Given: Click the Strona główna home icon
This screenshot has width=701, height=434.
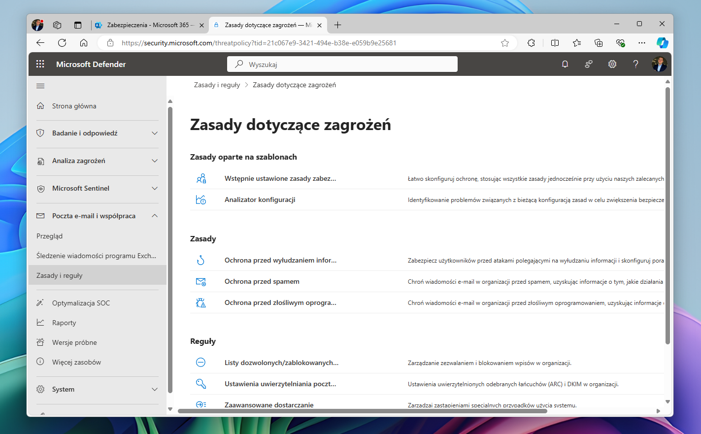Looking at the screenshot, I should coord(40,106).
